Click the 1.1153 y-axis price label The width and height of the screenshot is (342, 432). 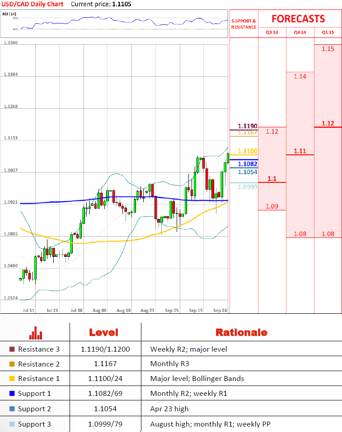pos(11,138)
